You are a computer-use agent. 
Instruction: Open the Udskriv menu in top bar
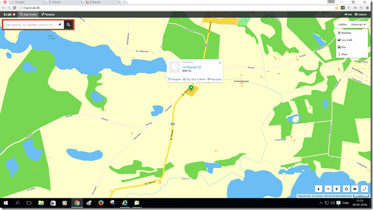tap(361, 14)
